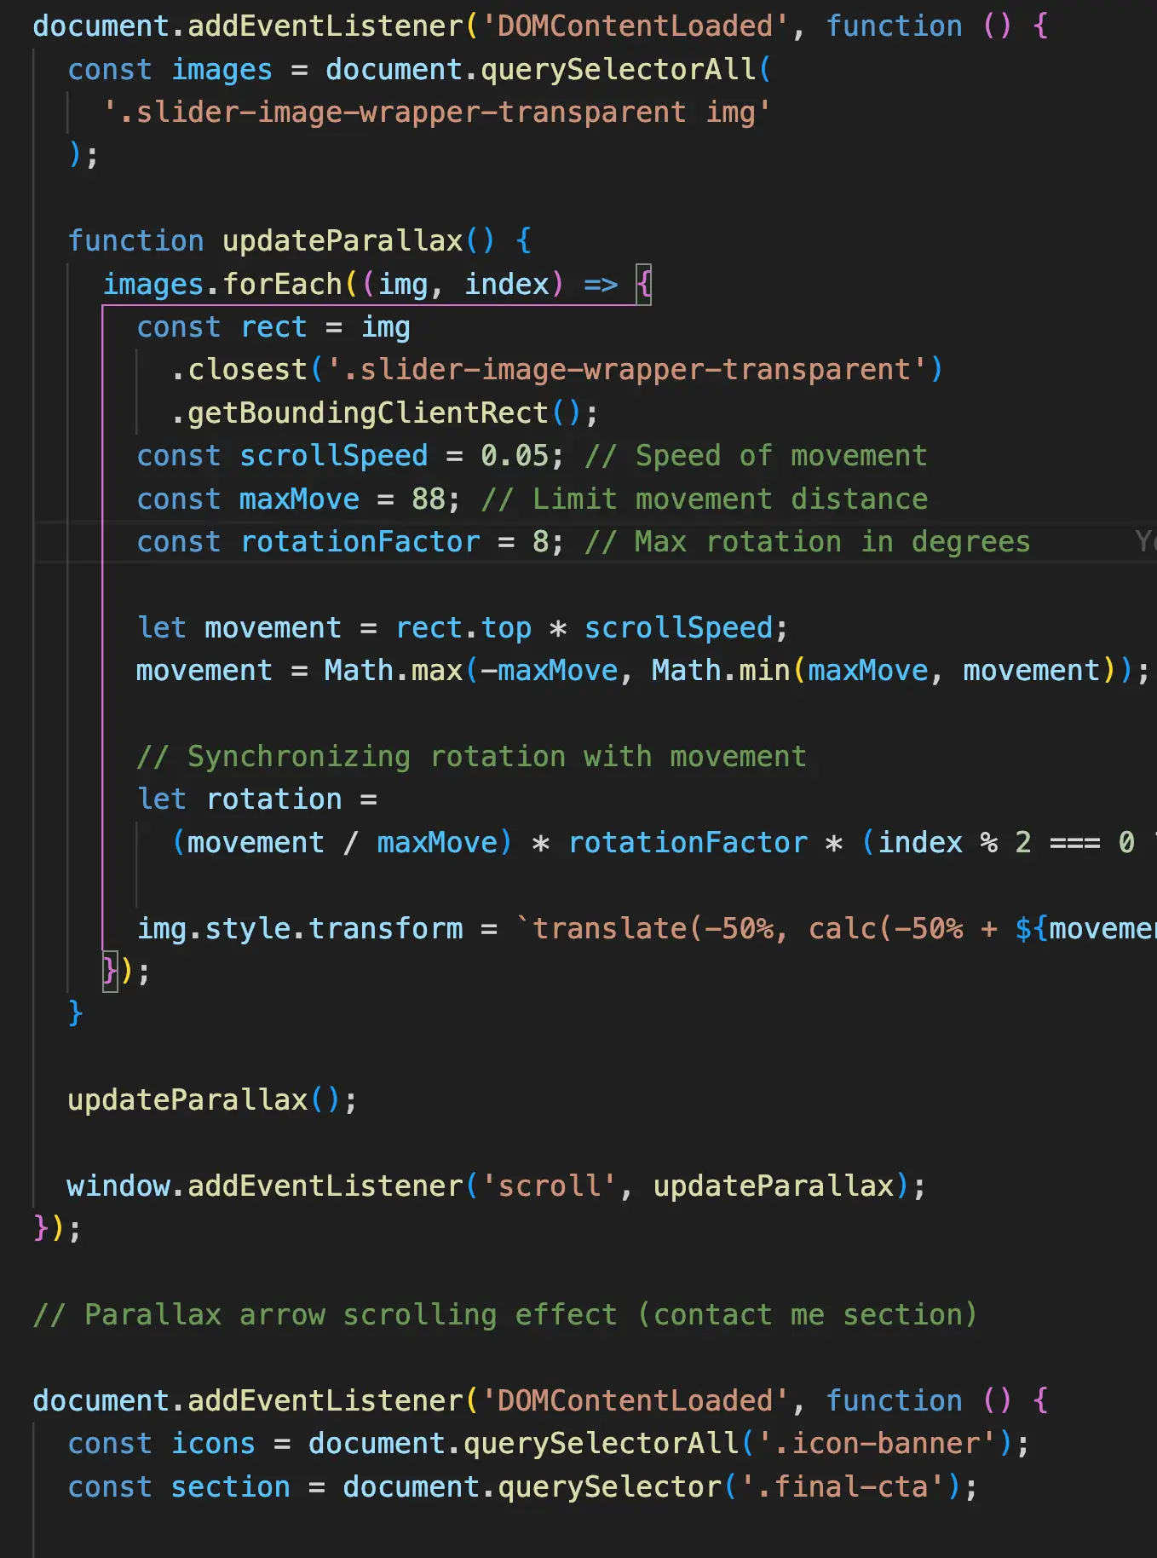Click the 'translate(-50%, calc(-50%' template string
This screenshot has height=1558, width=1157.
[747, 928]
